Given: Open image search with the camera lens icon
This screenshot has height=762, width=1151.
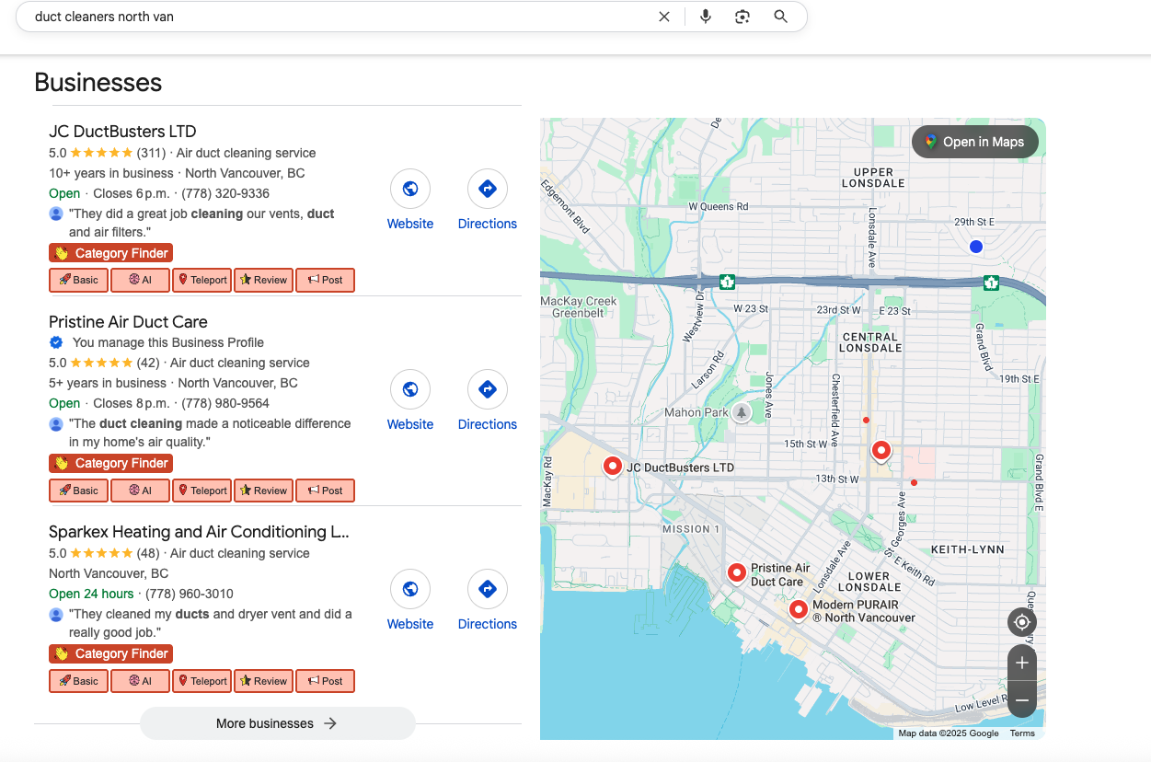Looking at the screenshot, I should click(742, 17).
